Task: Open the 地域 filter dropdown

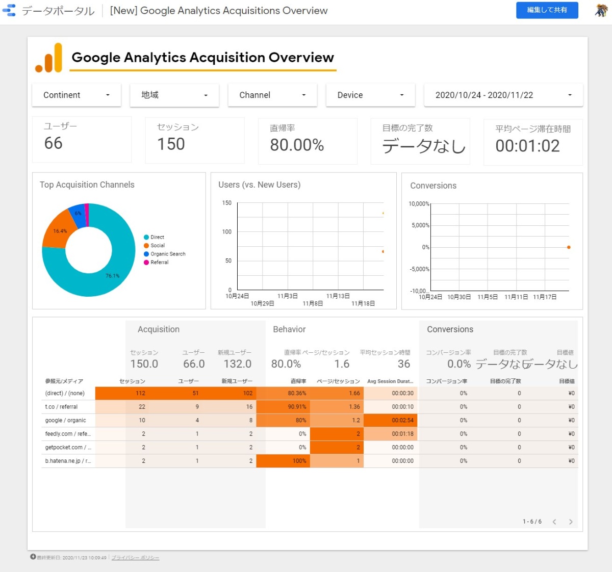Action: 174,95
